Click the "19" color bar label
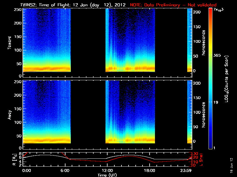This screenshot has width=237, height=177. coord(216,102)
